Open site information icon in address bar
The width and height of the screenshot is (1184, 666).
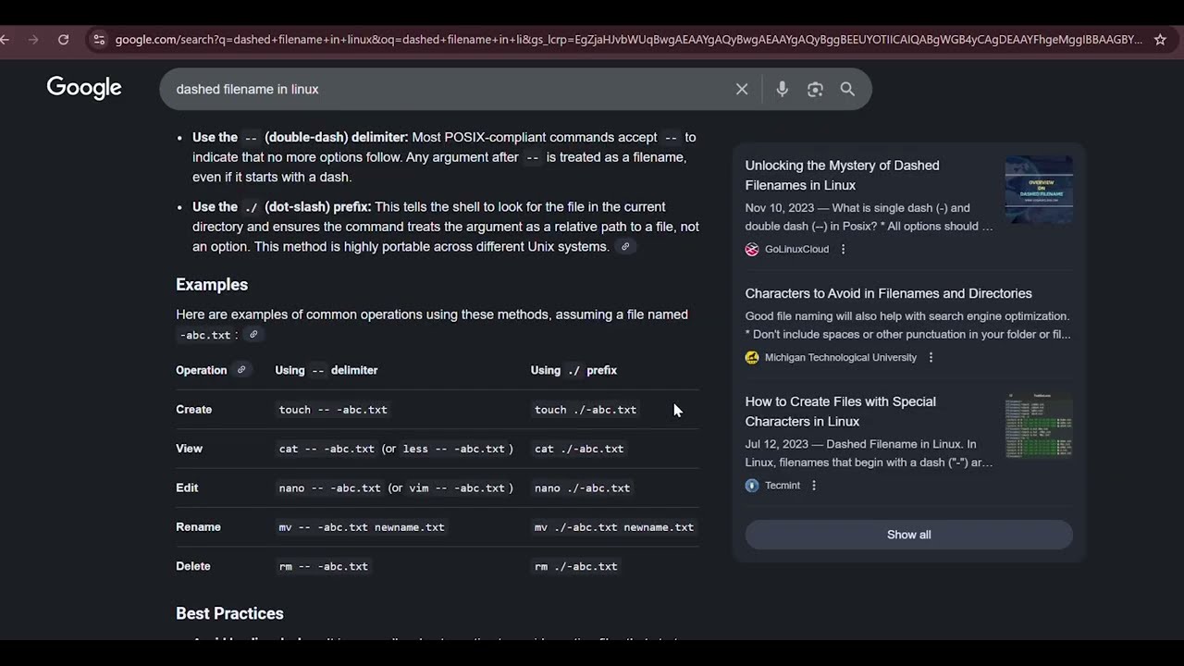tap(99, 40)
